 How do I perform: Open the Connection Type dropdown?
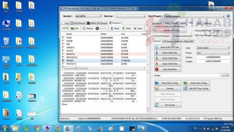(221, 31)
